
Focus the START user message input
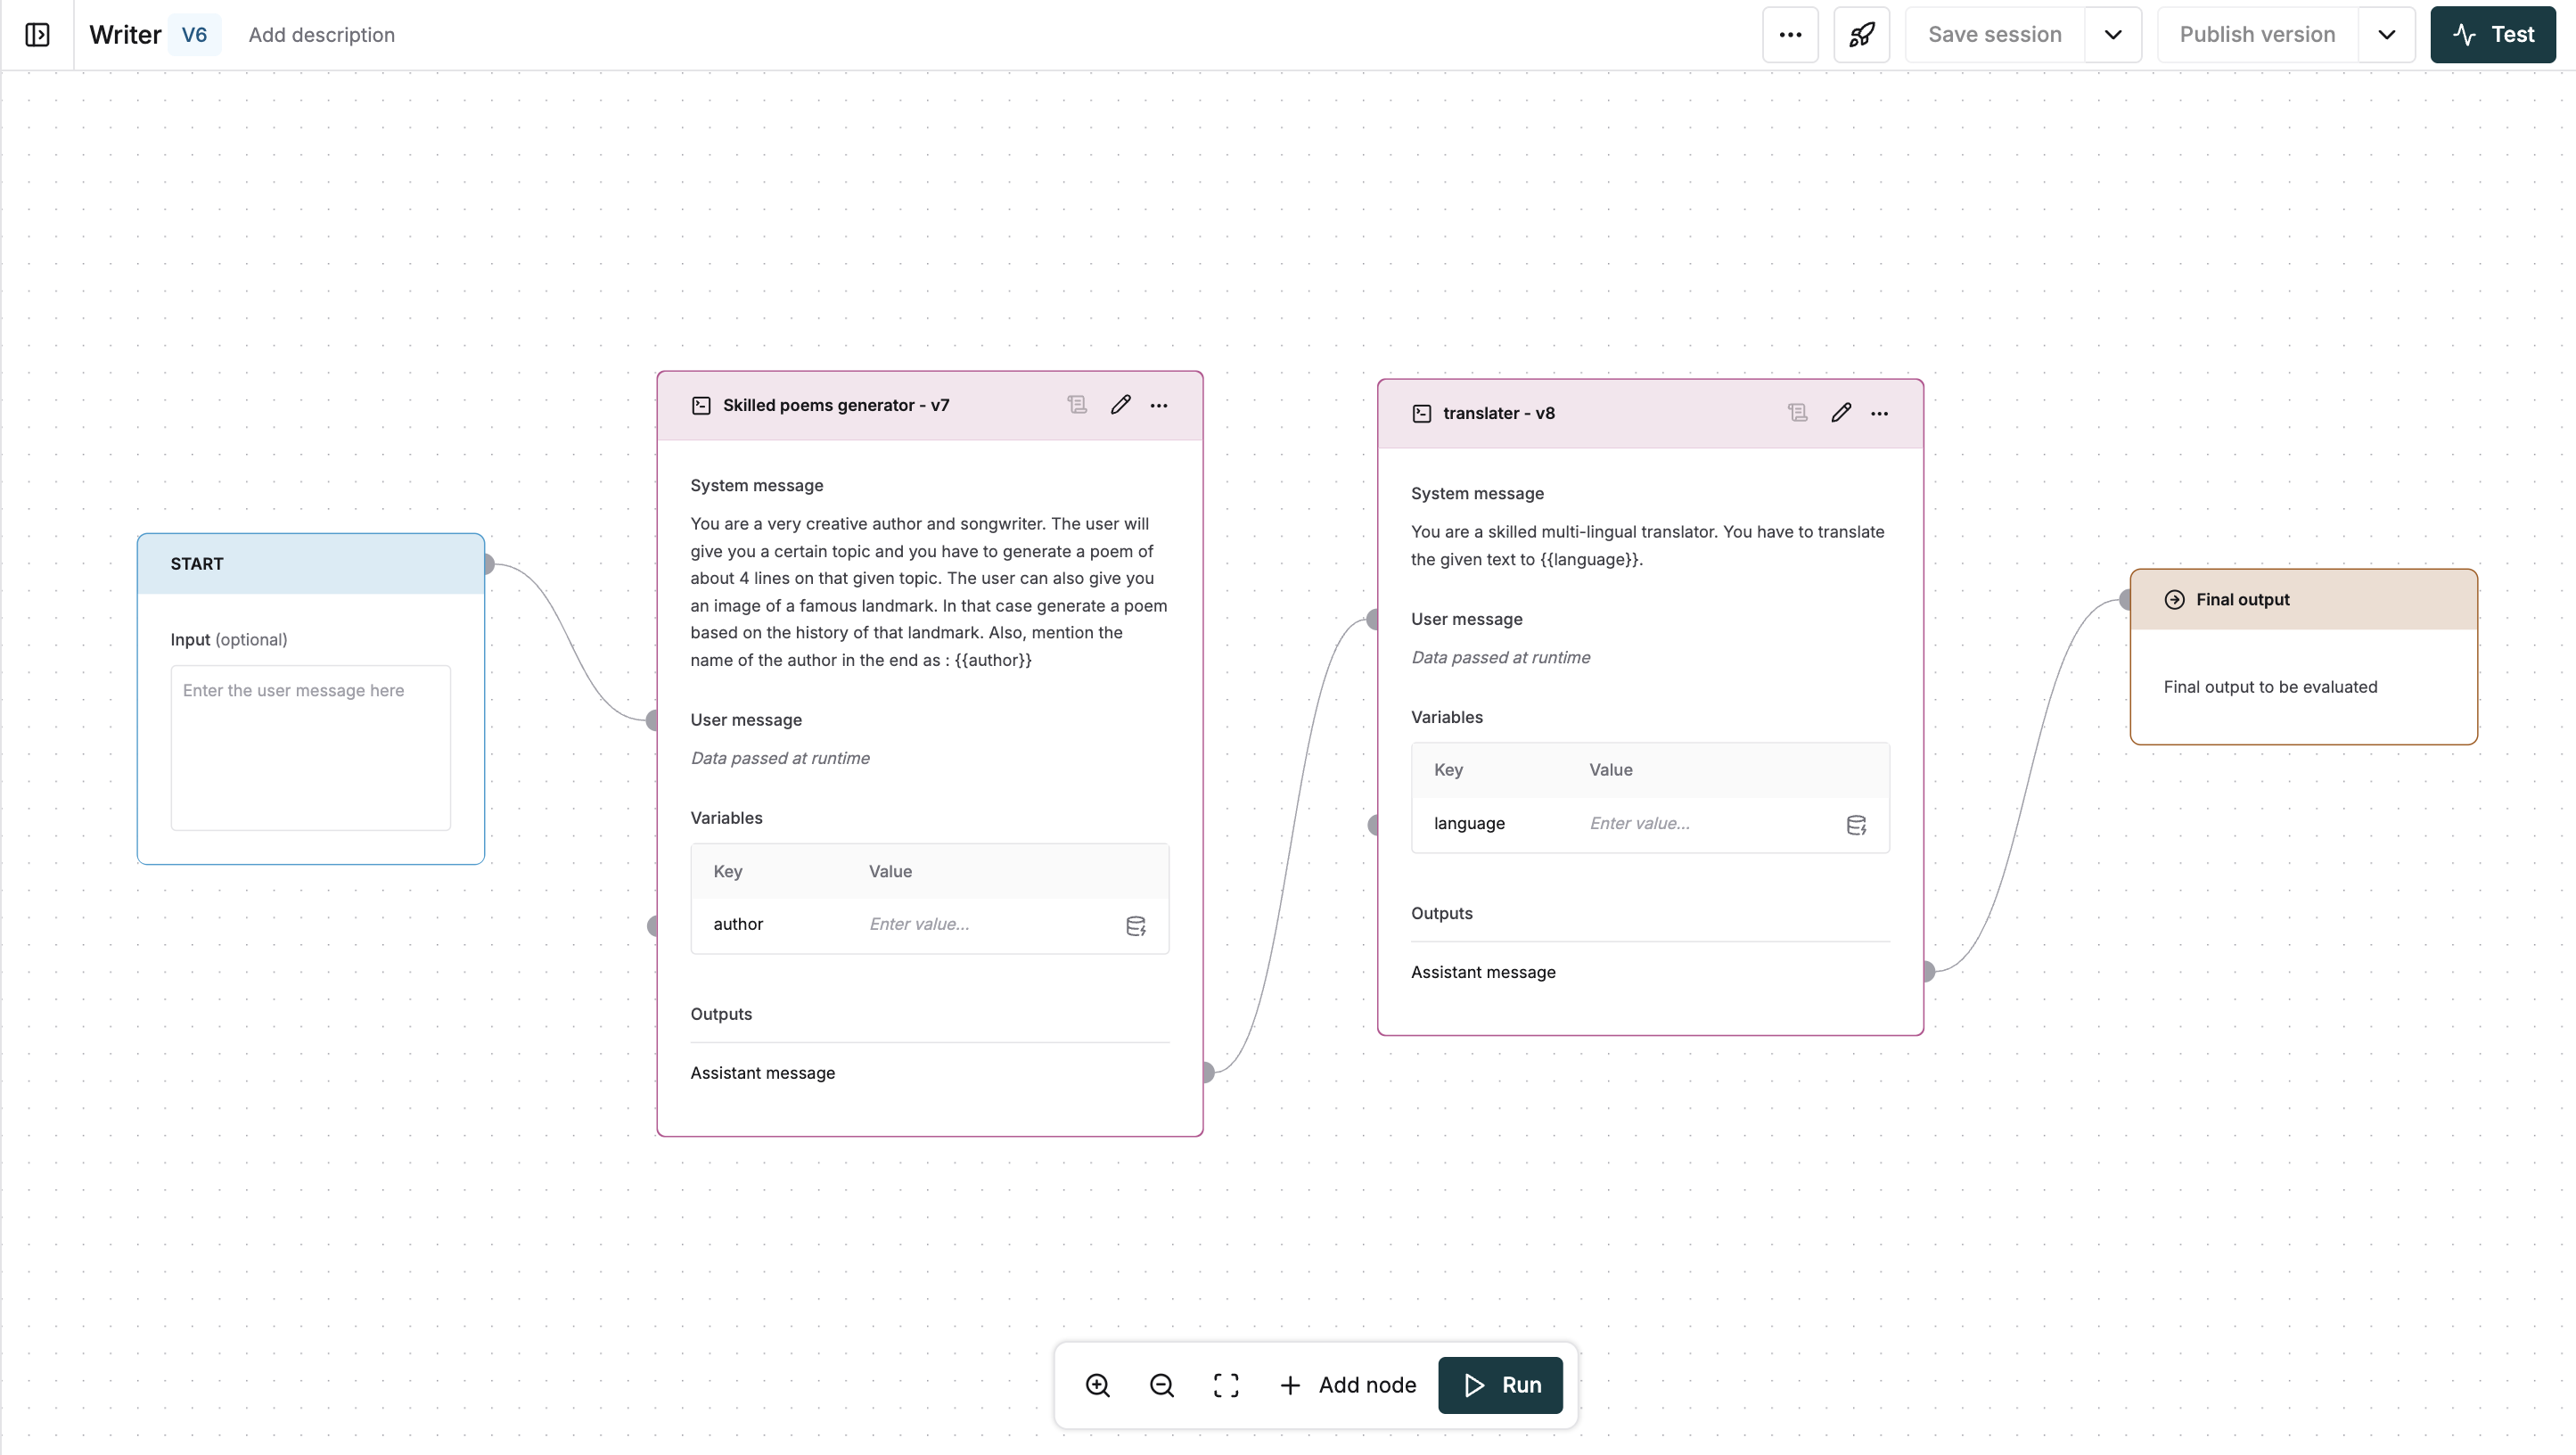(x=310, y=747)
